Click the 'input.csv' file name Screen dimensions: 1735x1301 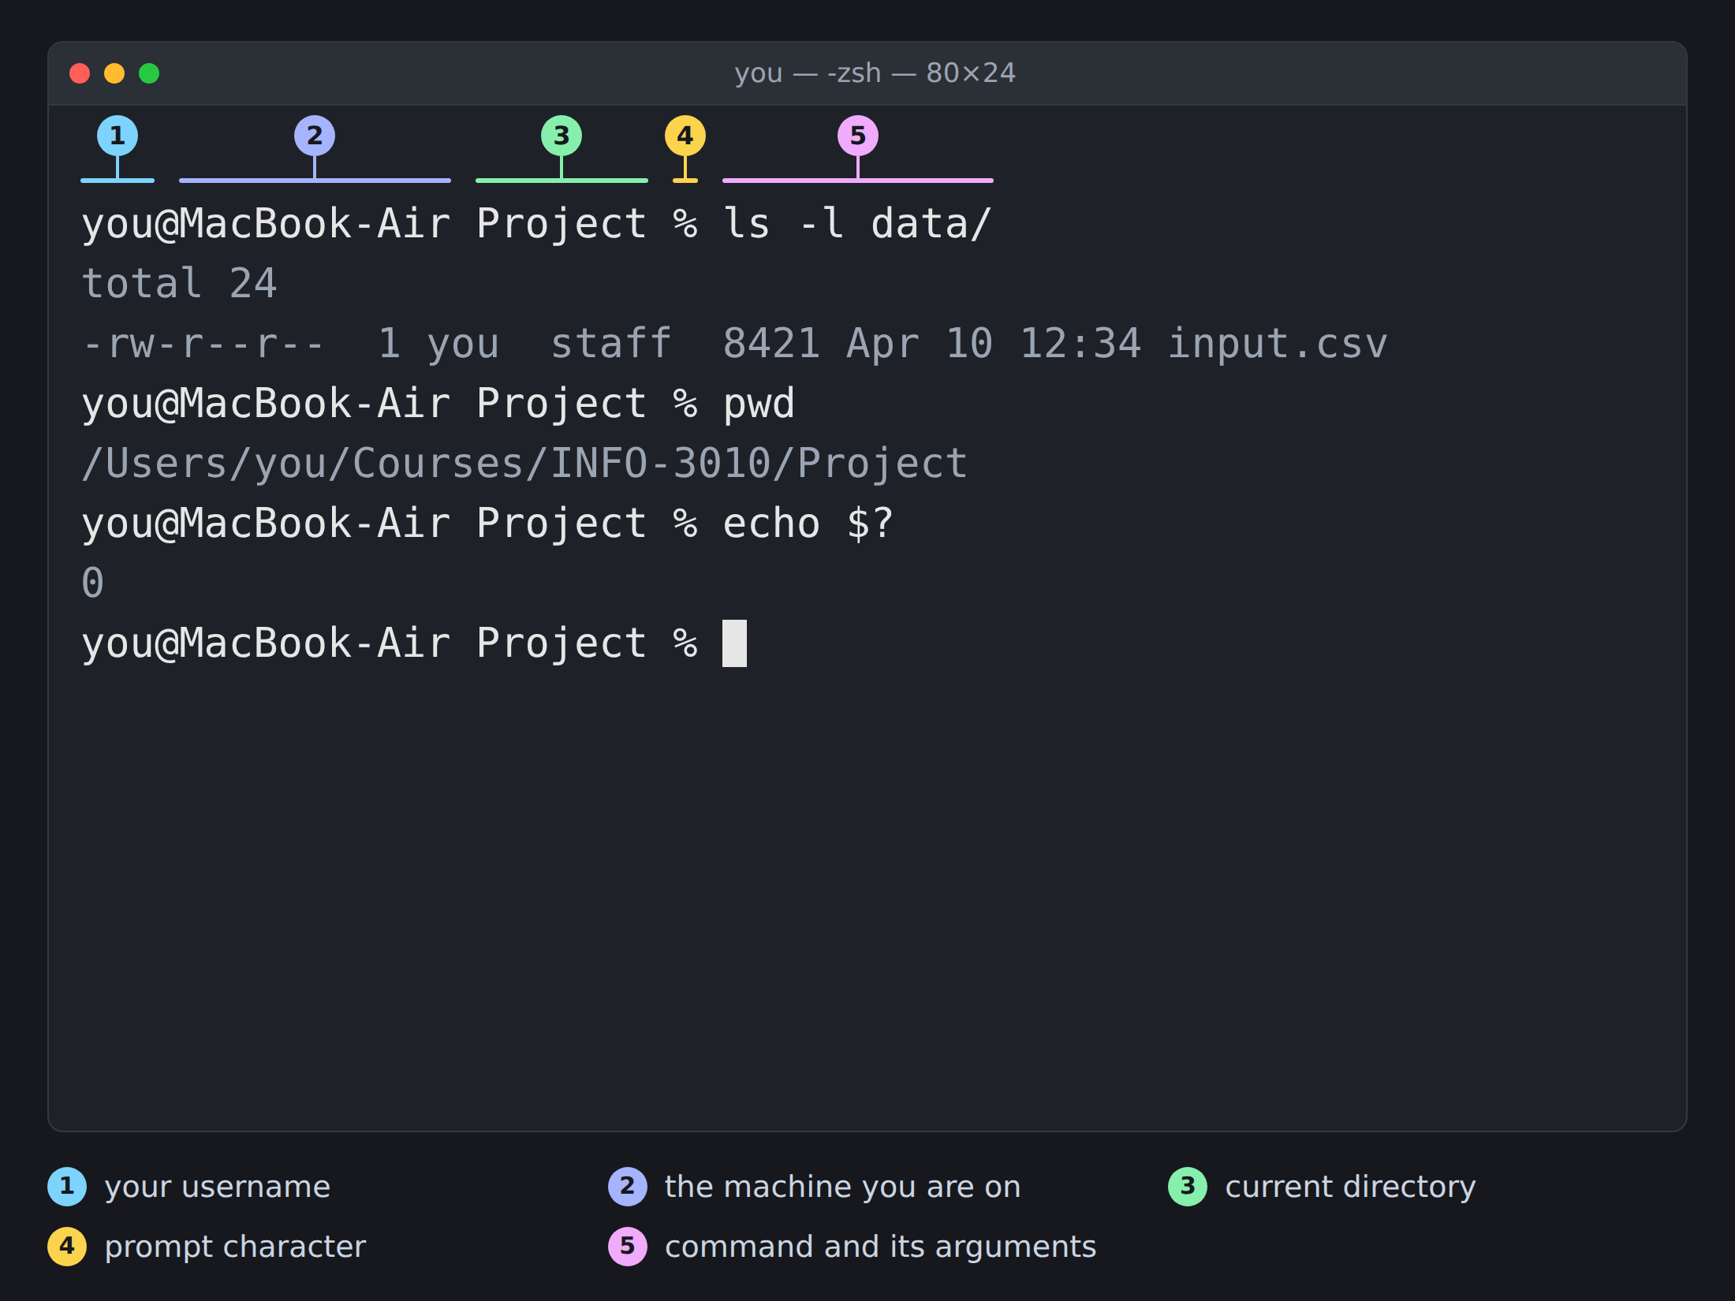tap(1277, 344)
